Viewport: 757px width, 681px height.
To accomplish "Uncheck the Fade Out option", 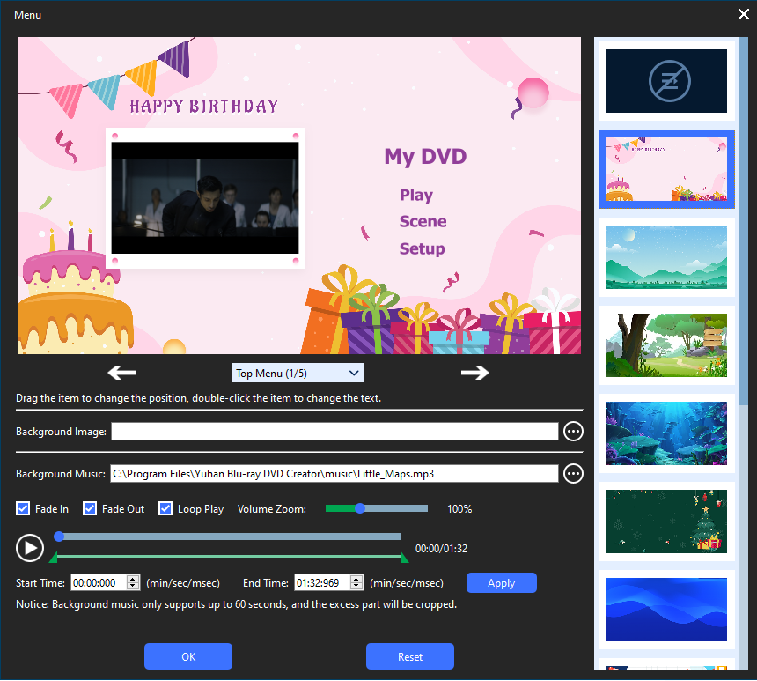I will (x=90, y=509).
